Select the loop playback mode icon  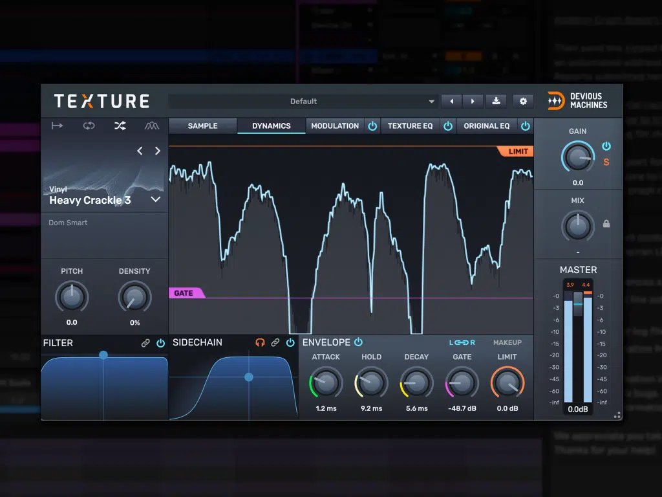[x=89, y=126]
